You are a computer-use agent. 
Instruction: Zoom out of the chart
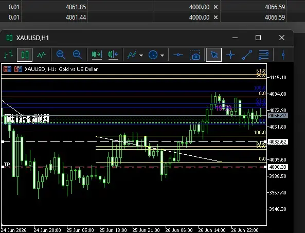[x=77, y=55]
